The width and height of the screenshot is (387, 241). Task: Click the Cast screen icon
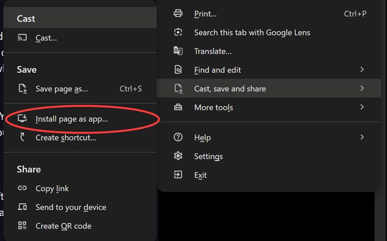pos(22,38)
